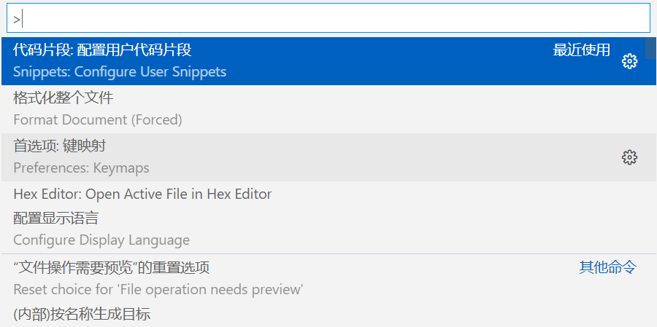Click the gear icon beside Preferences: Keymaps
Screen dimensions: 657x327
click(629, 157)
